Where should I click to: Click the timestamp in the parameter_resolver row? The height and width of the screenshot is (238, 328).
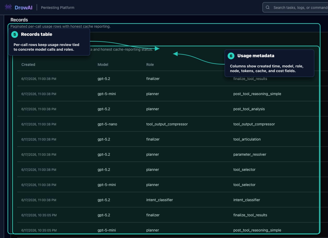pyautogui.click(x=39, y=154)
